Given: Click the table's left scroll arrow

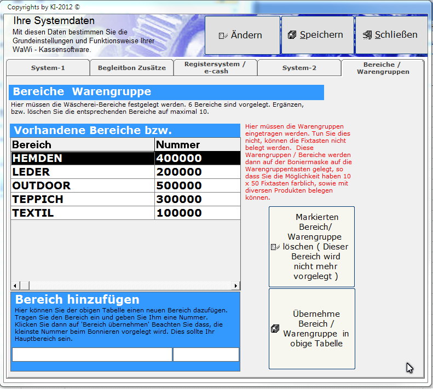Looking at the screenshot, I should (15, 286).
